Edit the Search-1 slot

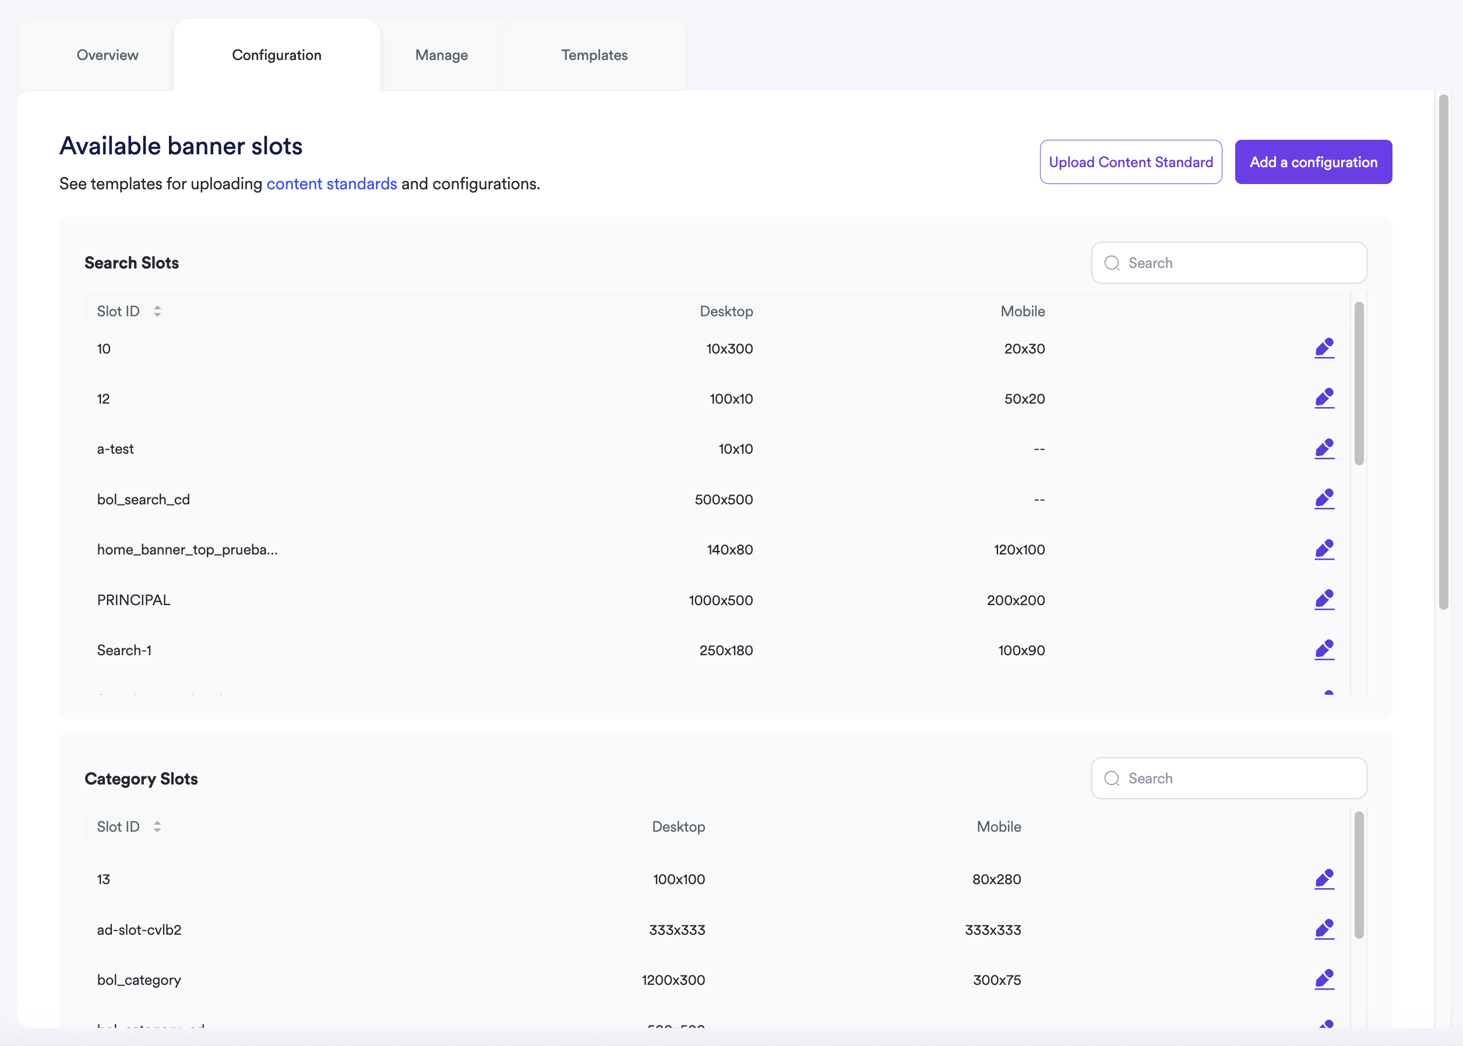(1324, 650)
